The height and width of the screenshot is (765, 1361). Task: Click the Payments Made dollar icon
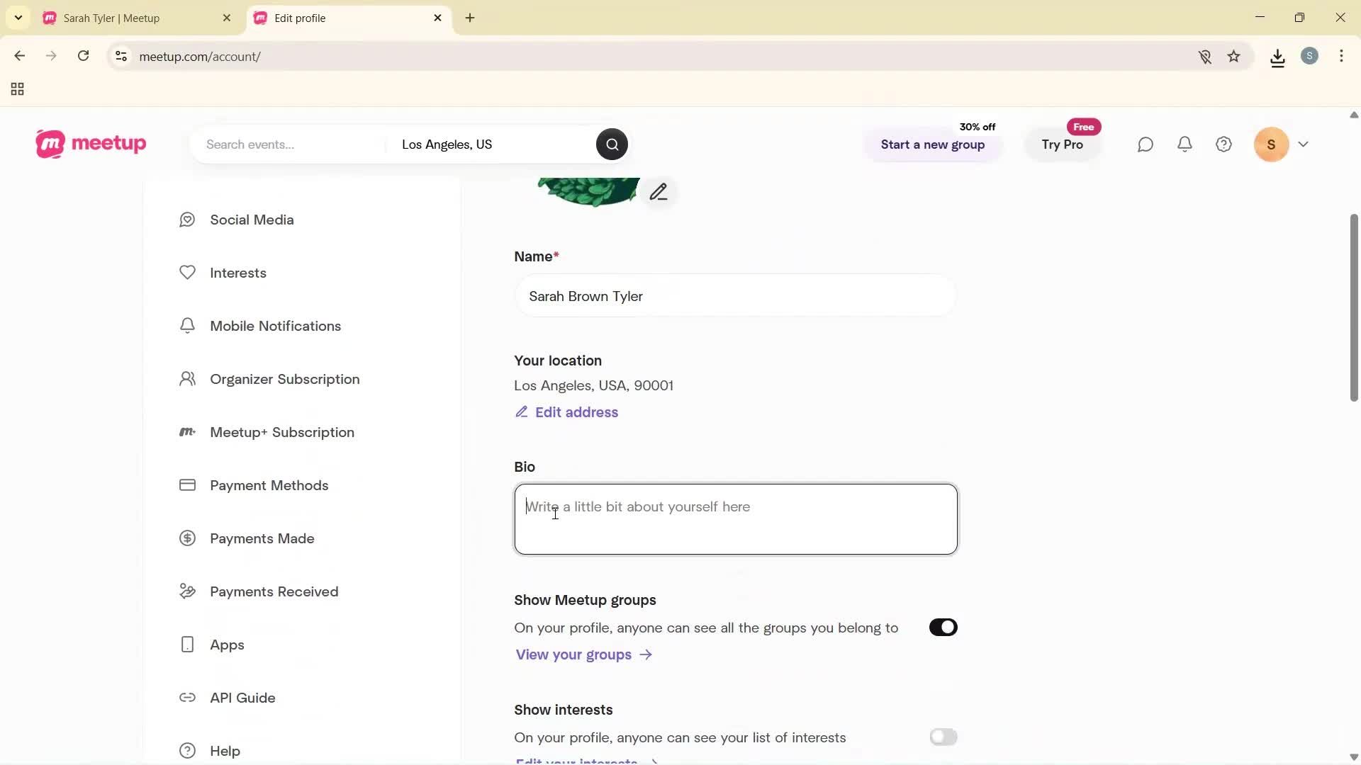186,538
